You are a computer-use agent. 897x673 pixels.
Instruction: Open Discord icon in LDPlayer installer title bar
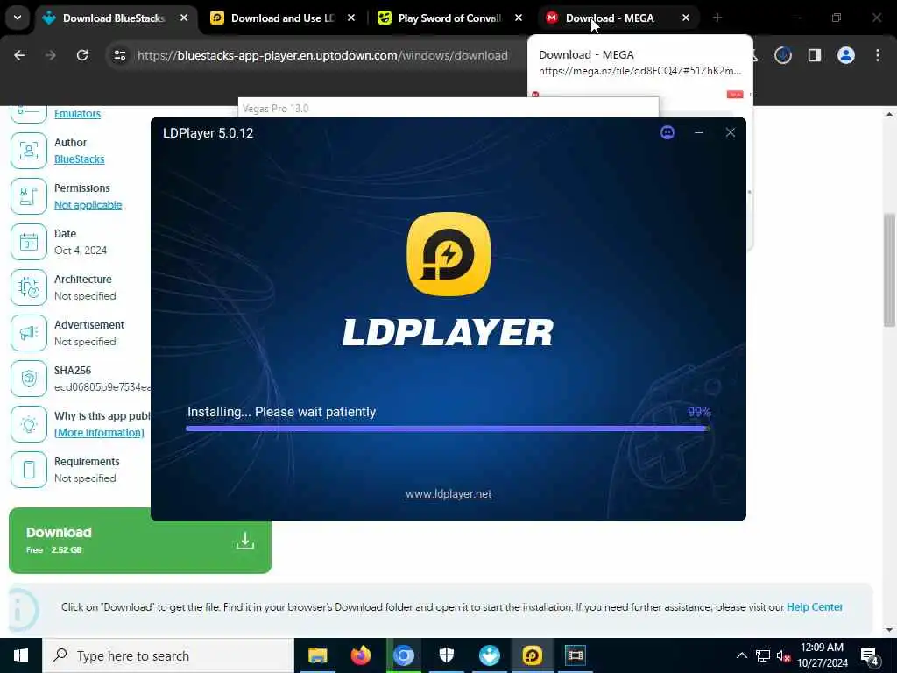click(x=667, y=133)
